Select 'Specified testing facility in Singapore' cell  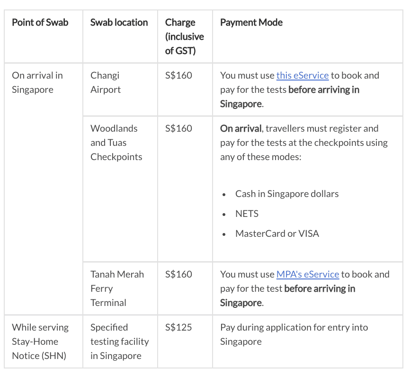[119, 341]
